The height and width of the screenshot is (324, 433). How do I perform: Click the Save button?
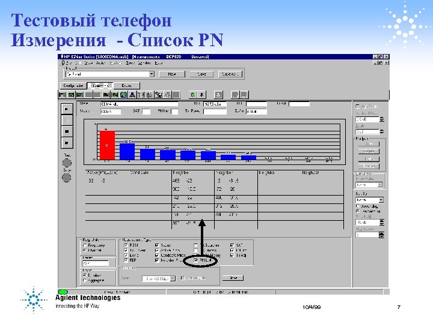201,74
